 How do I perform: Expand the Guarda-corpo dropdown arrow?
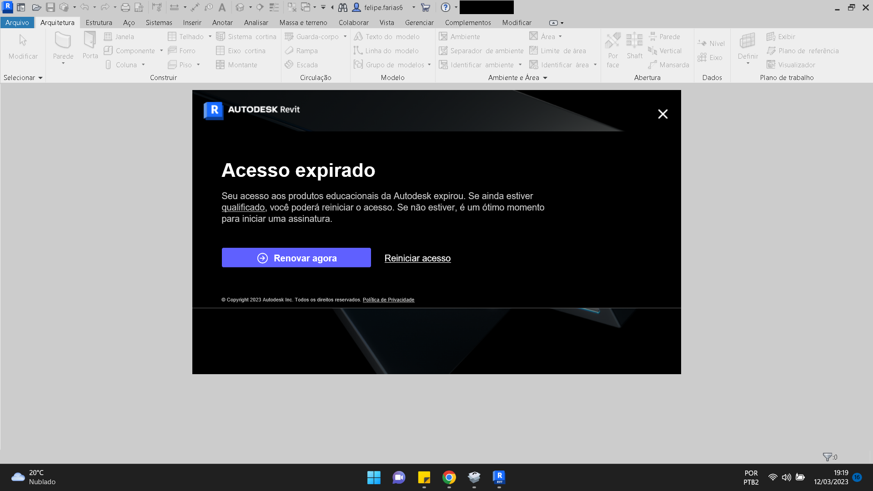[345, 37]
